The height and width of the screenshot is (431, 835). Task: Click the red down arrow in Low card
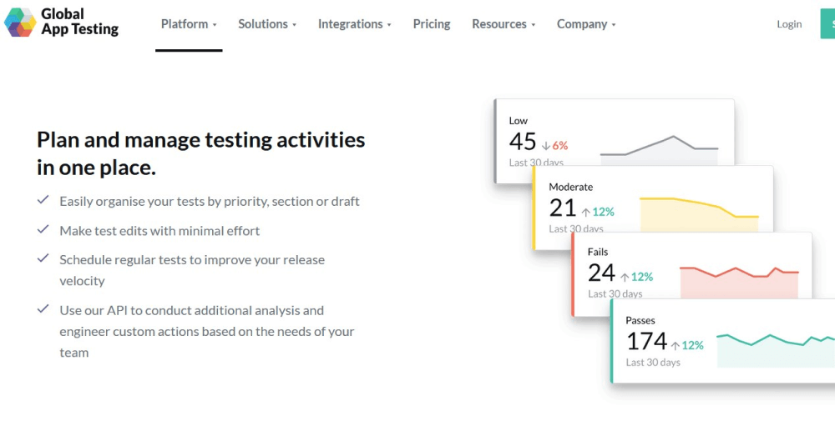(546, 145)
